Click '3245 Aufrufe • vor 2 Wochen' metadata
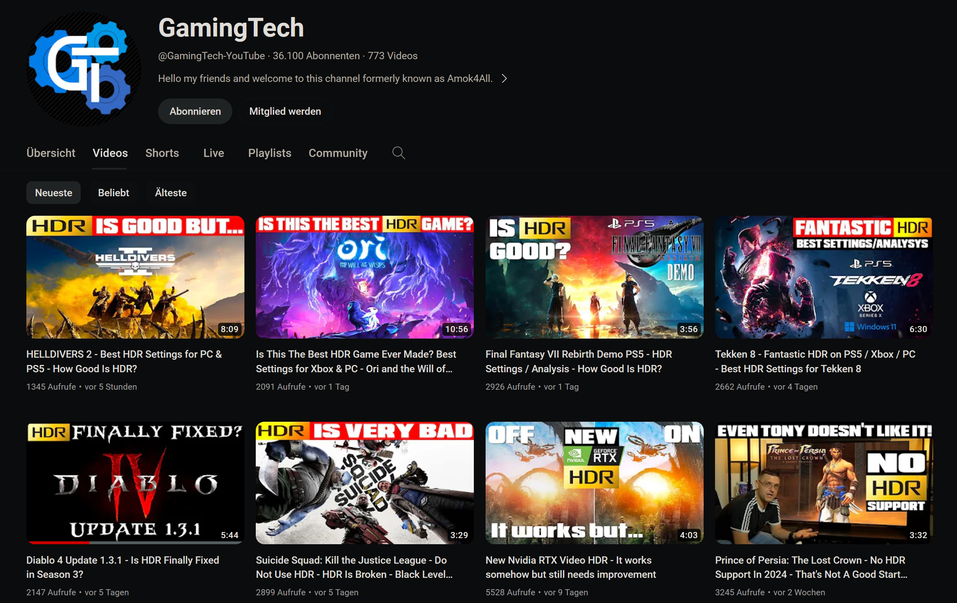The height and width of the screenshot is (603, 957). tap(770, 592)
